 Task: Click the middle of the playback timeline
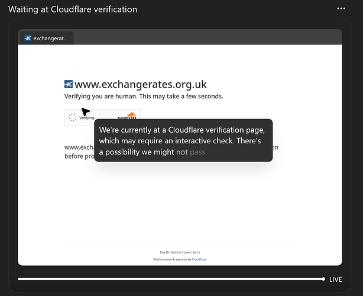pyautogui.click(x=171, y=279)
